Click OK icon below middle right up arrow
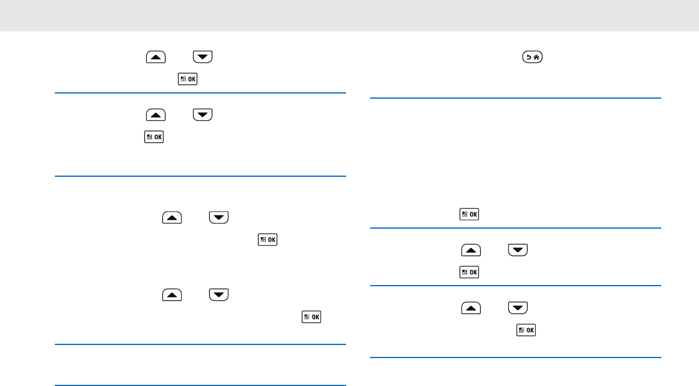 [469, 272]
